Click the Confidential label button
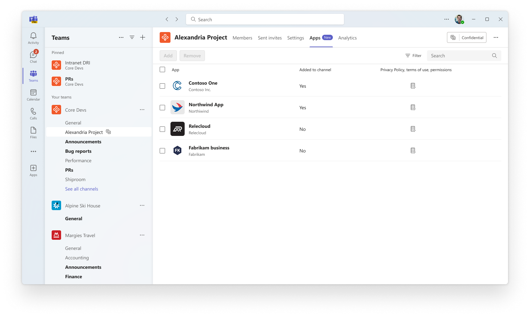The width and height of the screenshot is (530, 317). (467, 37)
